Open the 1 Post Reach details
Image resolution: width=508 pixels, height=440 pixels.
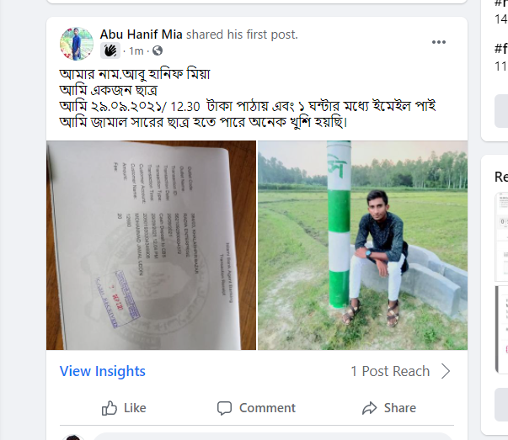coord(390,371)
